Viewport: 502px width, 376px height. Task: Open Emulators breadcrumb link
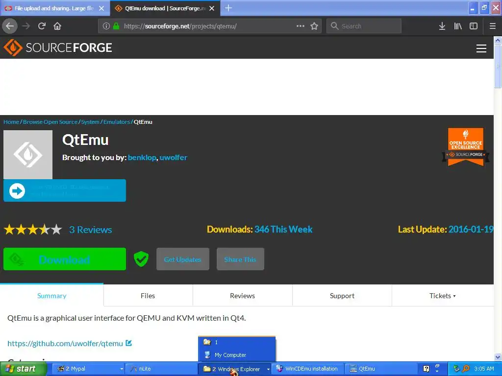point(117,122)
